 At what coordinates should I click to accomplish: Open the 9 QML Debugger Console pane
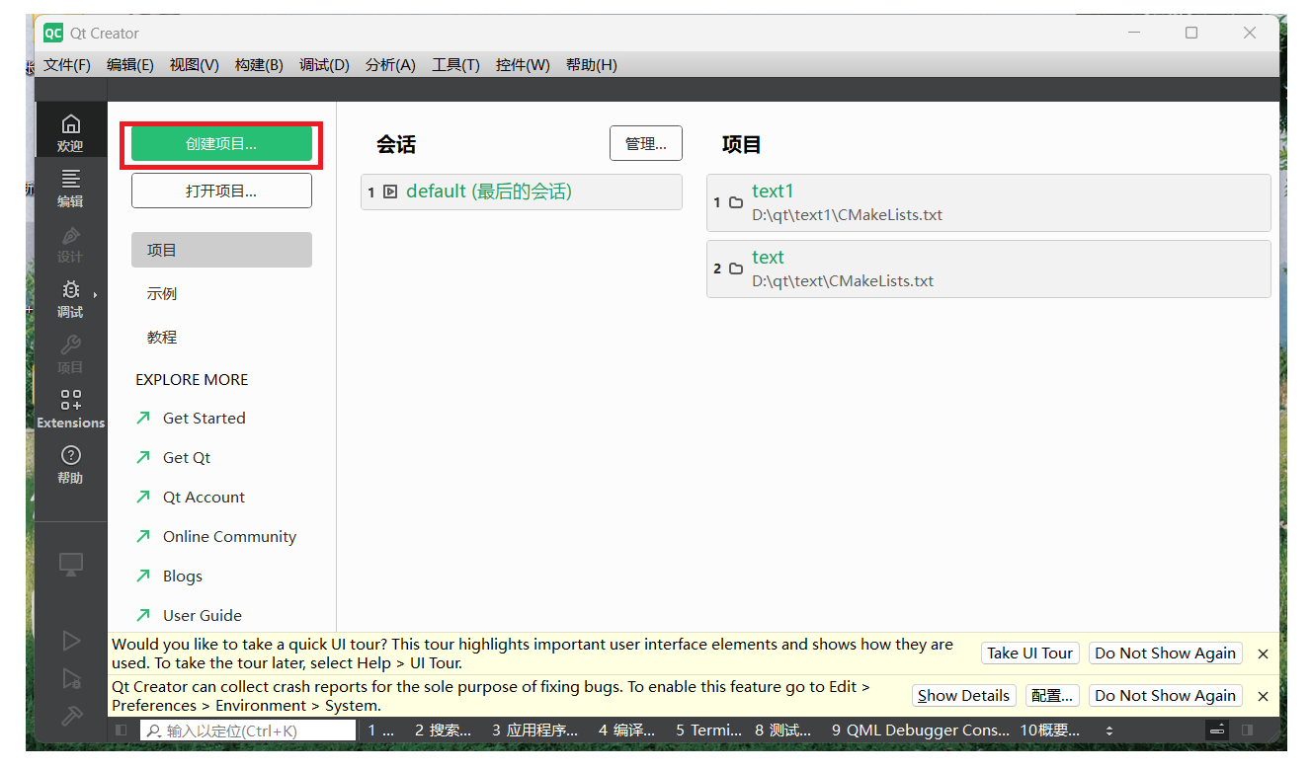[921, 731]
